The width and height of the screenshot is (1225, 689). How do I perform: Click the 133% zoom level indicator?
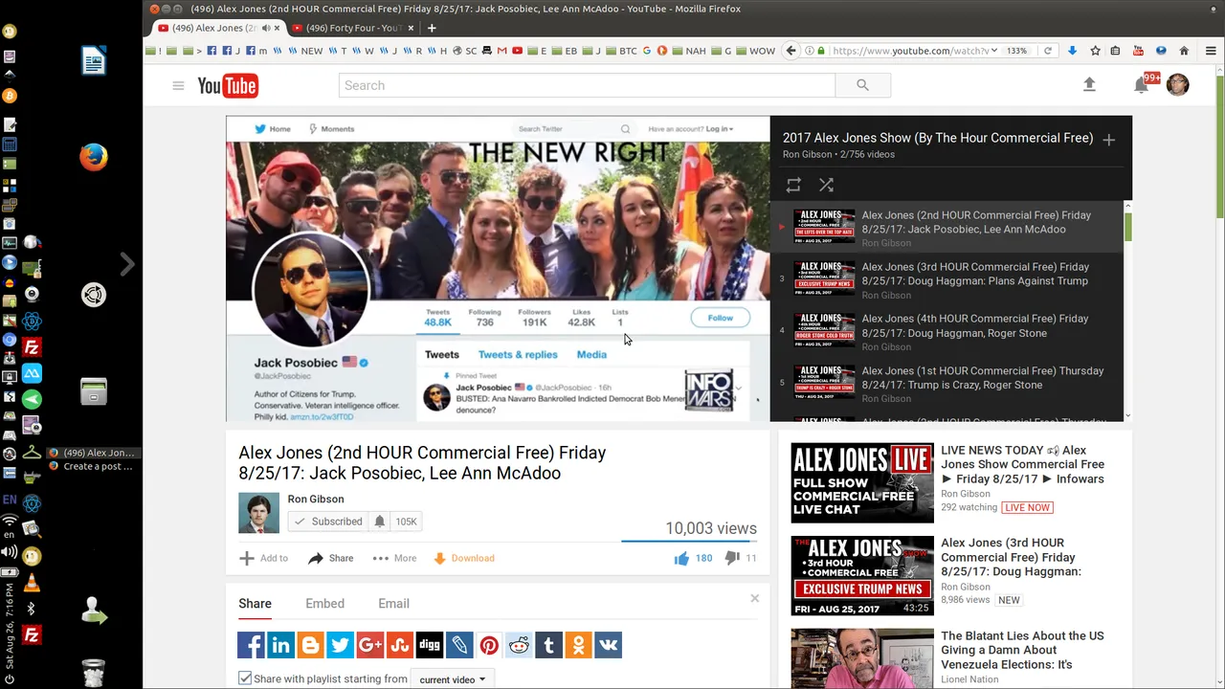coord(1016,51)
